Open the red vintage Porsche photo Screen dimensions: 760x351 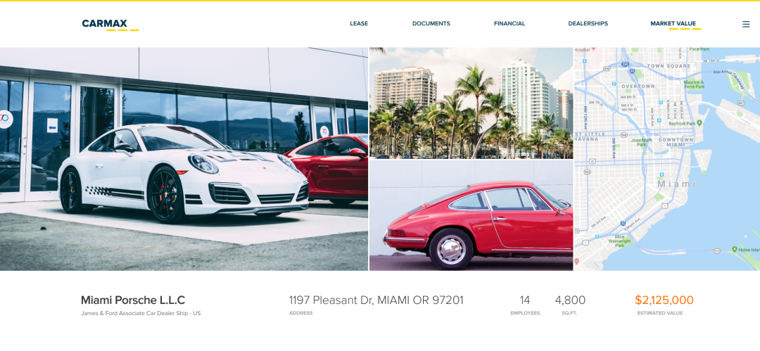[x=471, y=215]
